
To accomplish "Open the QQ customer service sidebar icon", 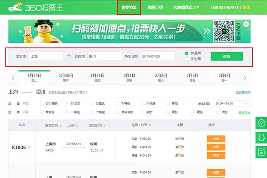I will point(261,137).
